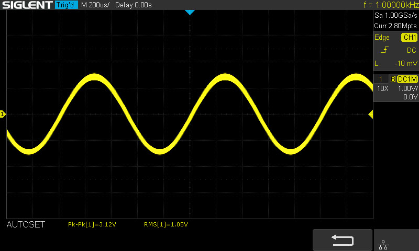The width and height of the screenshot is (419, 251).
Task: Click the DC1M coupling badge
Action: pos(407,79)
